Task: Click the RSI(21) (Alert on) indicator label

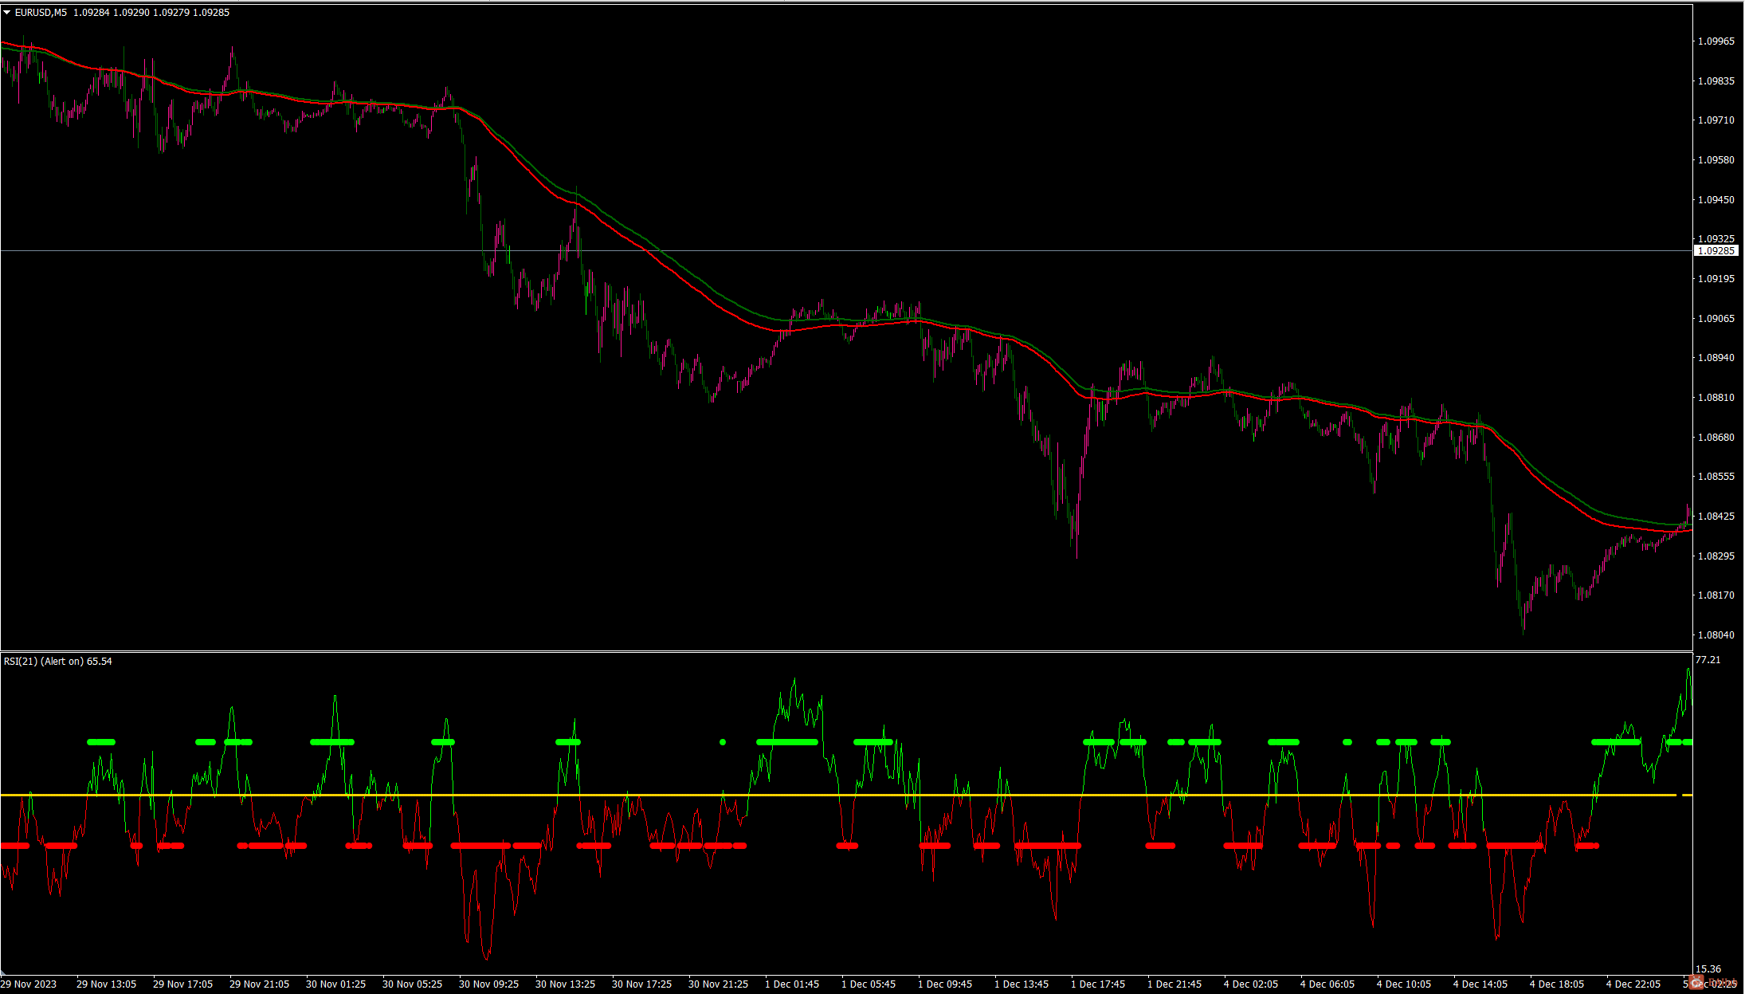Action: coord(44,662)
